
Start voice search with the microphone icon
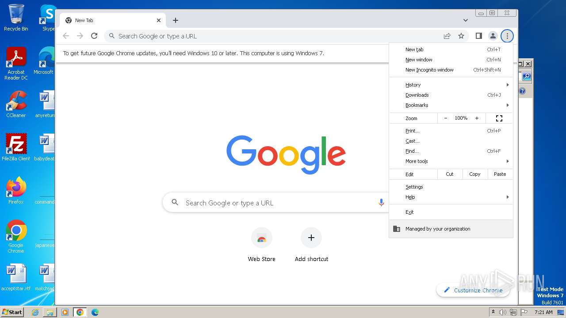[x=381, y=203]
